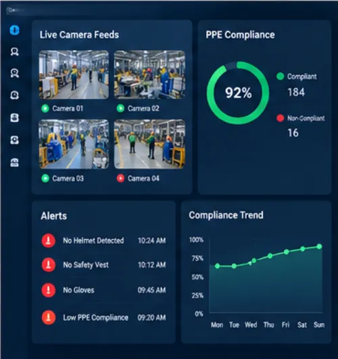Click the 100% axis label
Screen dimensions: 338x359
coord(196,240)
